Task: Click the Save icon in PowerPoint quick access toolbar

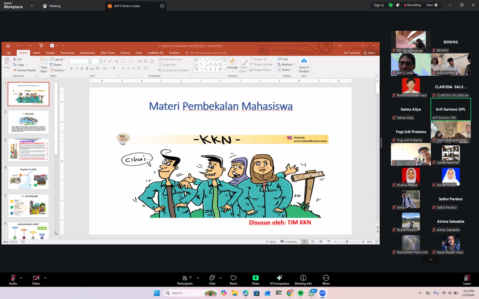Action: point(8,46)
